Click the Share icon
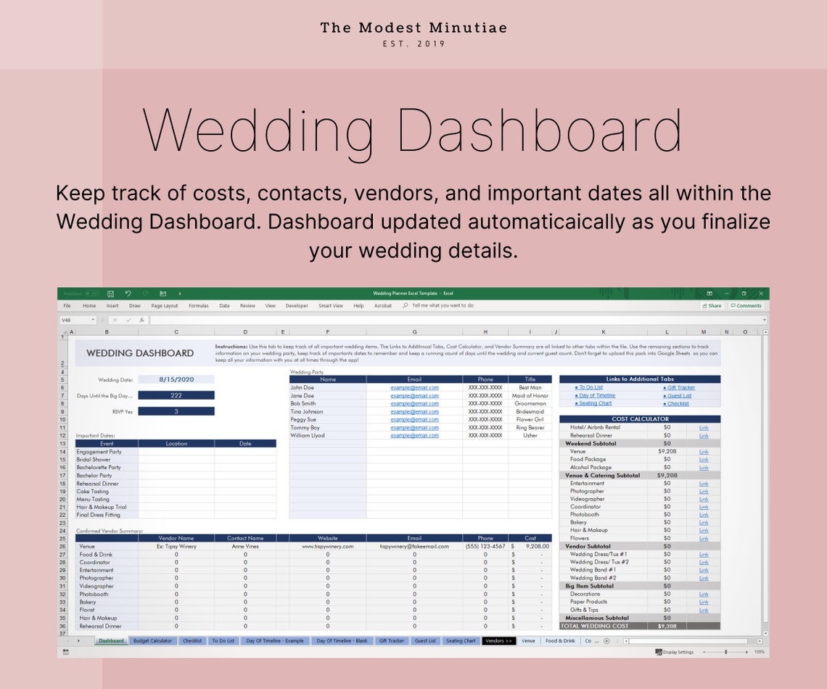 (712, 305)
